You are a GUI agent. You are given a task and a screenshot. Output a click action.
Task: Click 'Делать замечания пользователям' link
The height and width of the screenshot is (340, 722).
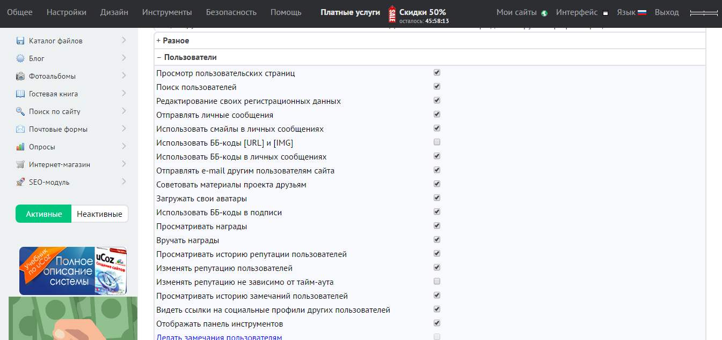tap(219, 337)
